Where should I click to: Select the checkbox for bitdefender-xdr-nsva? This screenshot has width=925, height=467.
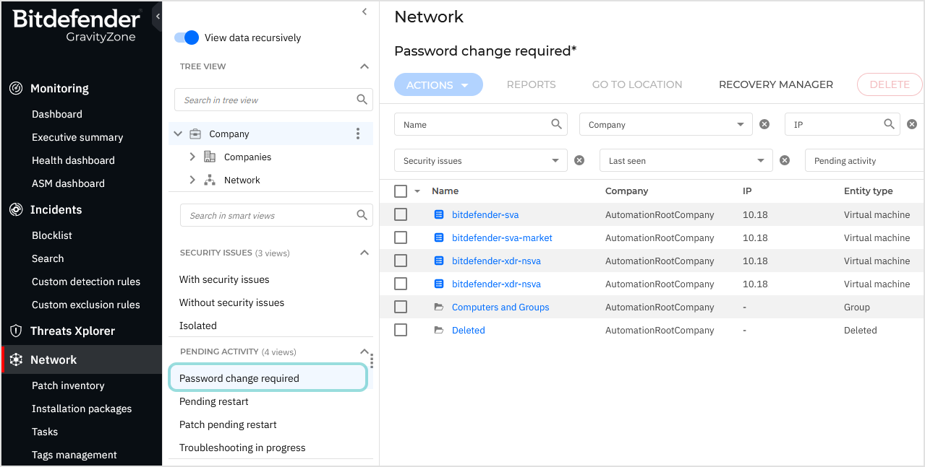coord(401,261)
